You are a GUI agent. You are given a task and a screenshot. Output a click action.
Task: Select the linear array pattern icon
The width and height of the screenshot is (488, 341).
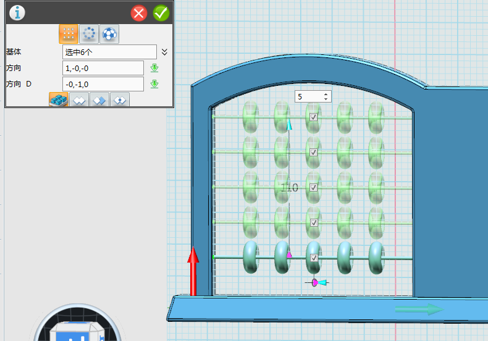[69, 34]
